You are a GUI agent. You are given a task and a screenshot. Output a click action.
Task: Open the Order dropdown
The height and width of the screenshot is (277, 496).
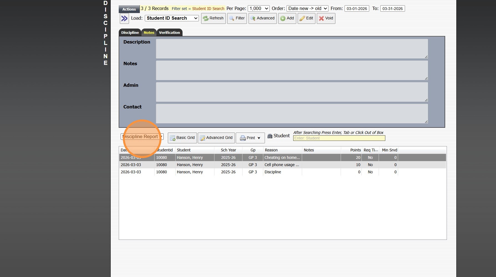click(x=307, y=9)
